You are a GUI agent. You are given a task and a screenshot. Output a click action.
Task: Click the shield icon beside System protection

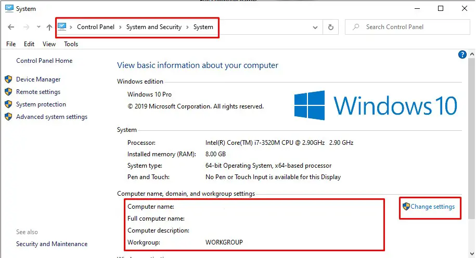8,104
